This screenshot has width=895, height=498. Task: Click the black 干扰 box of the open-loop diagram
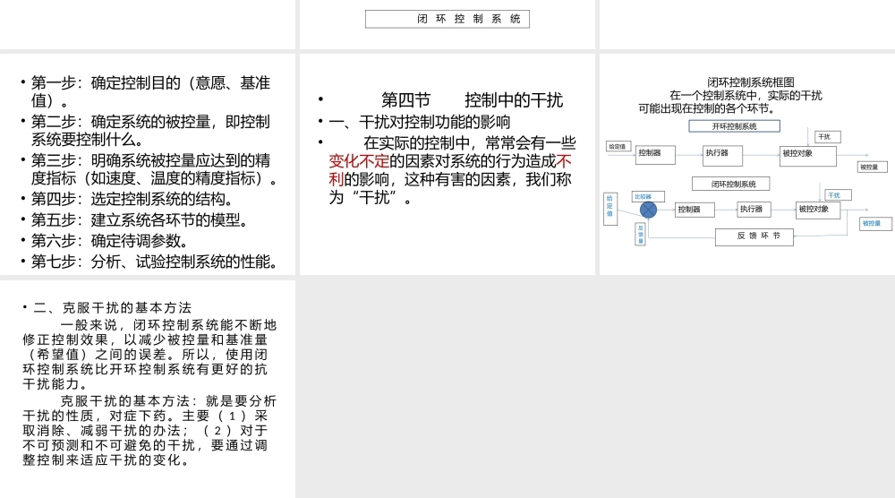(x=828, y=137)
